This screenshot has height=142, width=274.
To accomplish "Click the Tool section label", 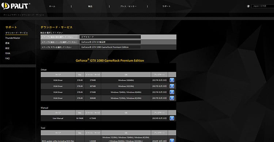I will pos(43,128).
